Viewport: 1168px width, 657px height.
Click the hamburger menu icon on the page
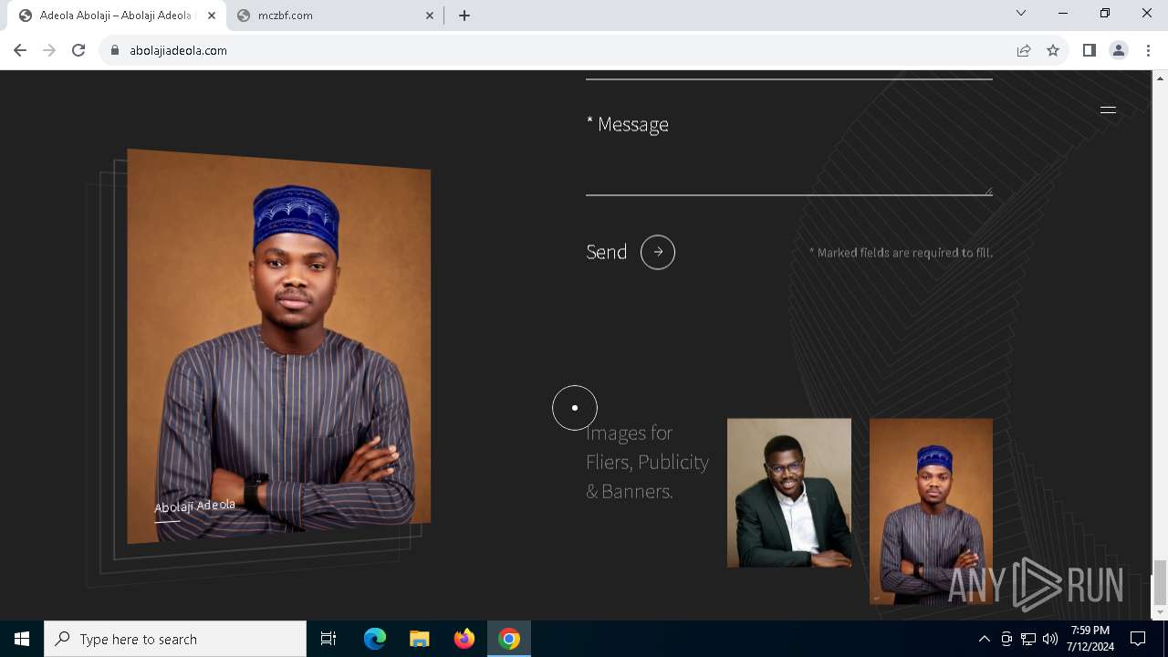(x=1108, y=109)
